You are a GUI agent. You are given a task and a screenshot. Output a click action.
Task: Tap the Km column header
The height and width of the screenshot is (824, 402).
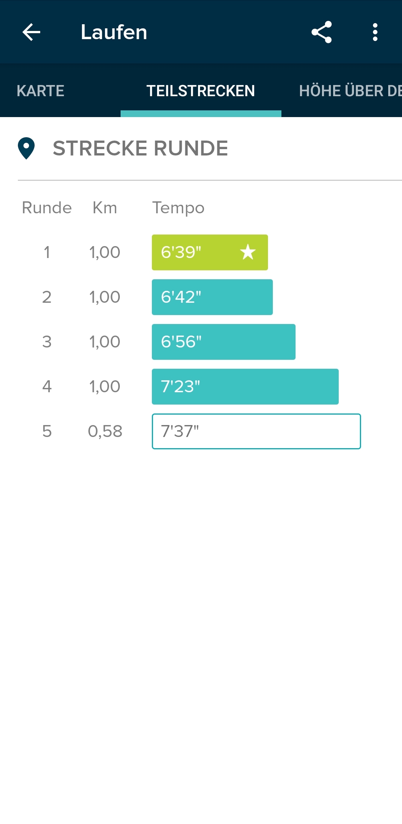(105, 208)
